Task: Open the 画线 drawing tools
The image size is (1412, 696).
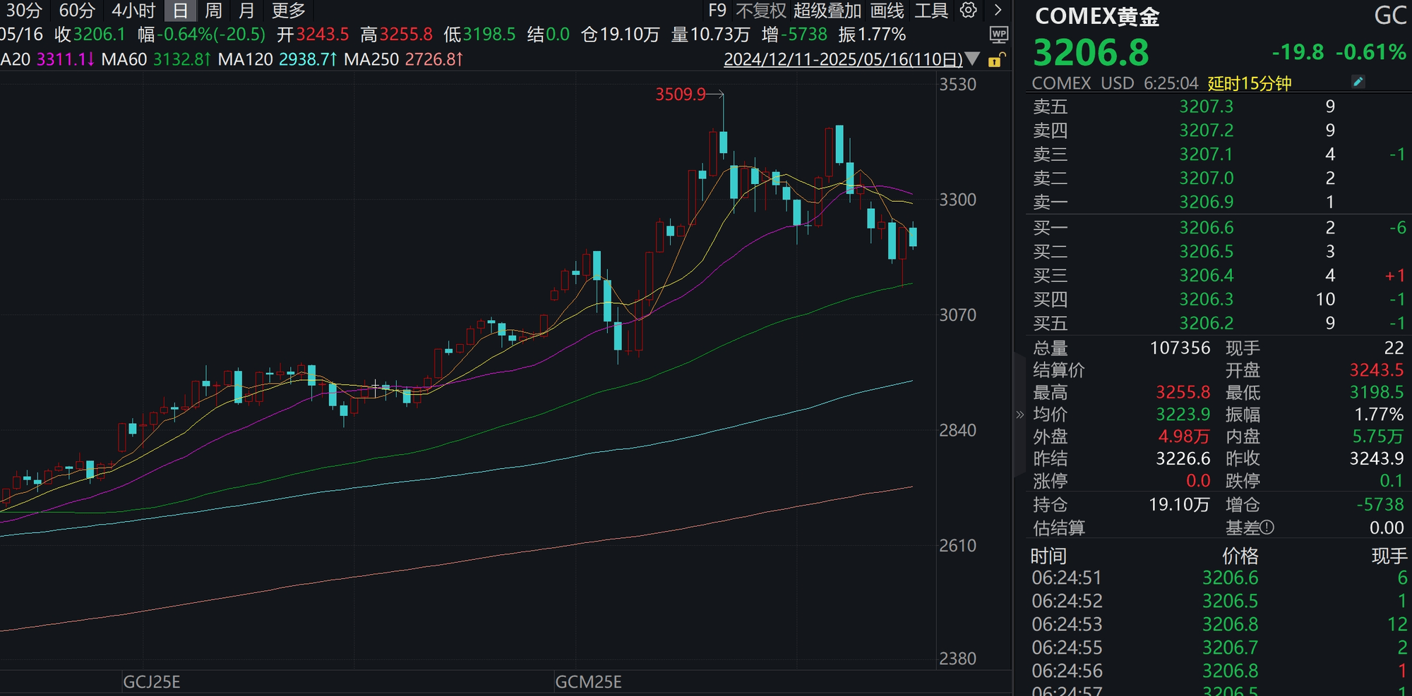Action: (x=887, y=10)
